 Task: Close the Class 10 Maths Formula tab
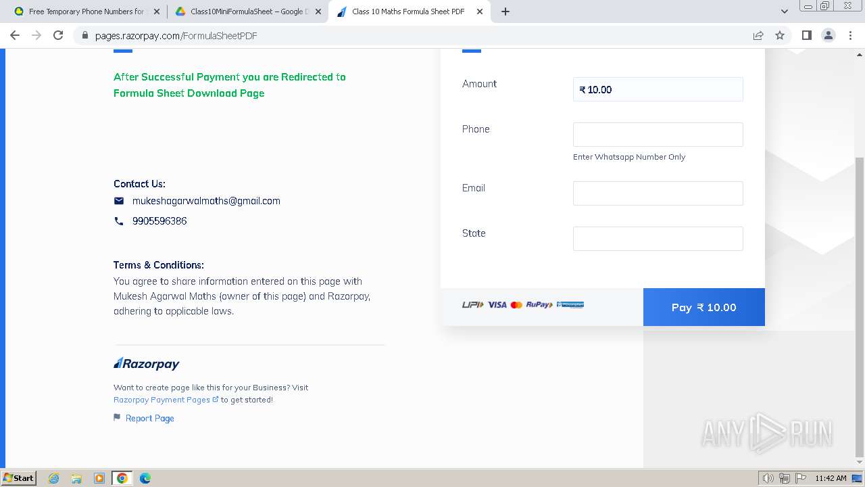480,11
